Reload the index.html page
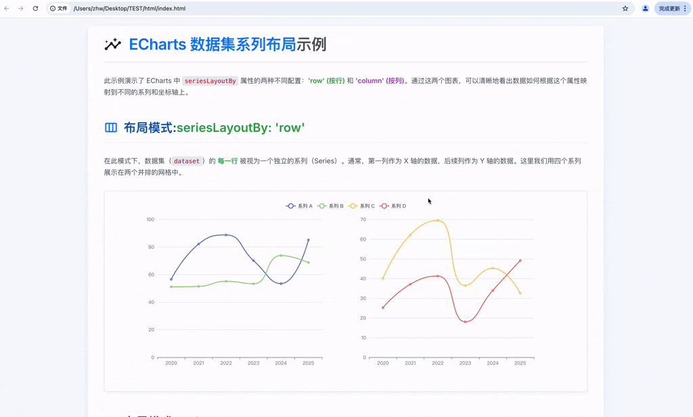This screenshot has height=417, width=693. click(x=35, y=9)
